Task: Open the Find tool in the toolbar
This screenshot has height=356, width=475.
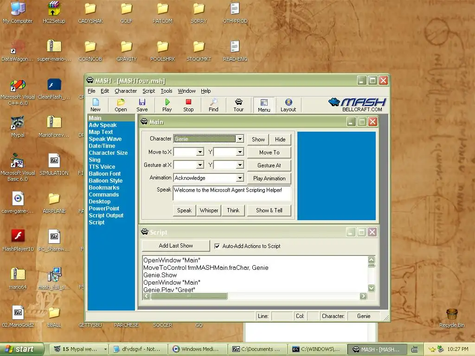Action: pos(213,105)
